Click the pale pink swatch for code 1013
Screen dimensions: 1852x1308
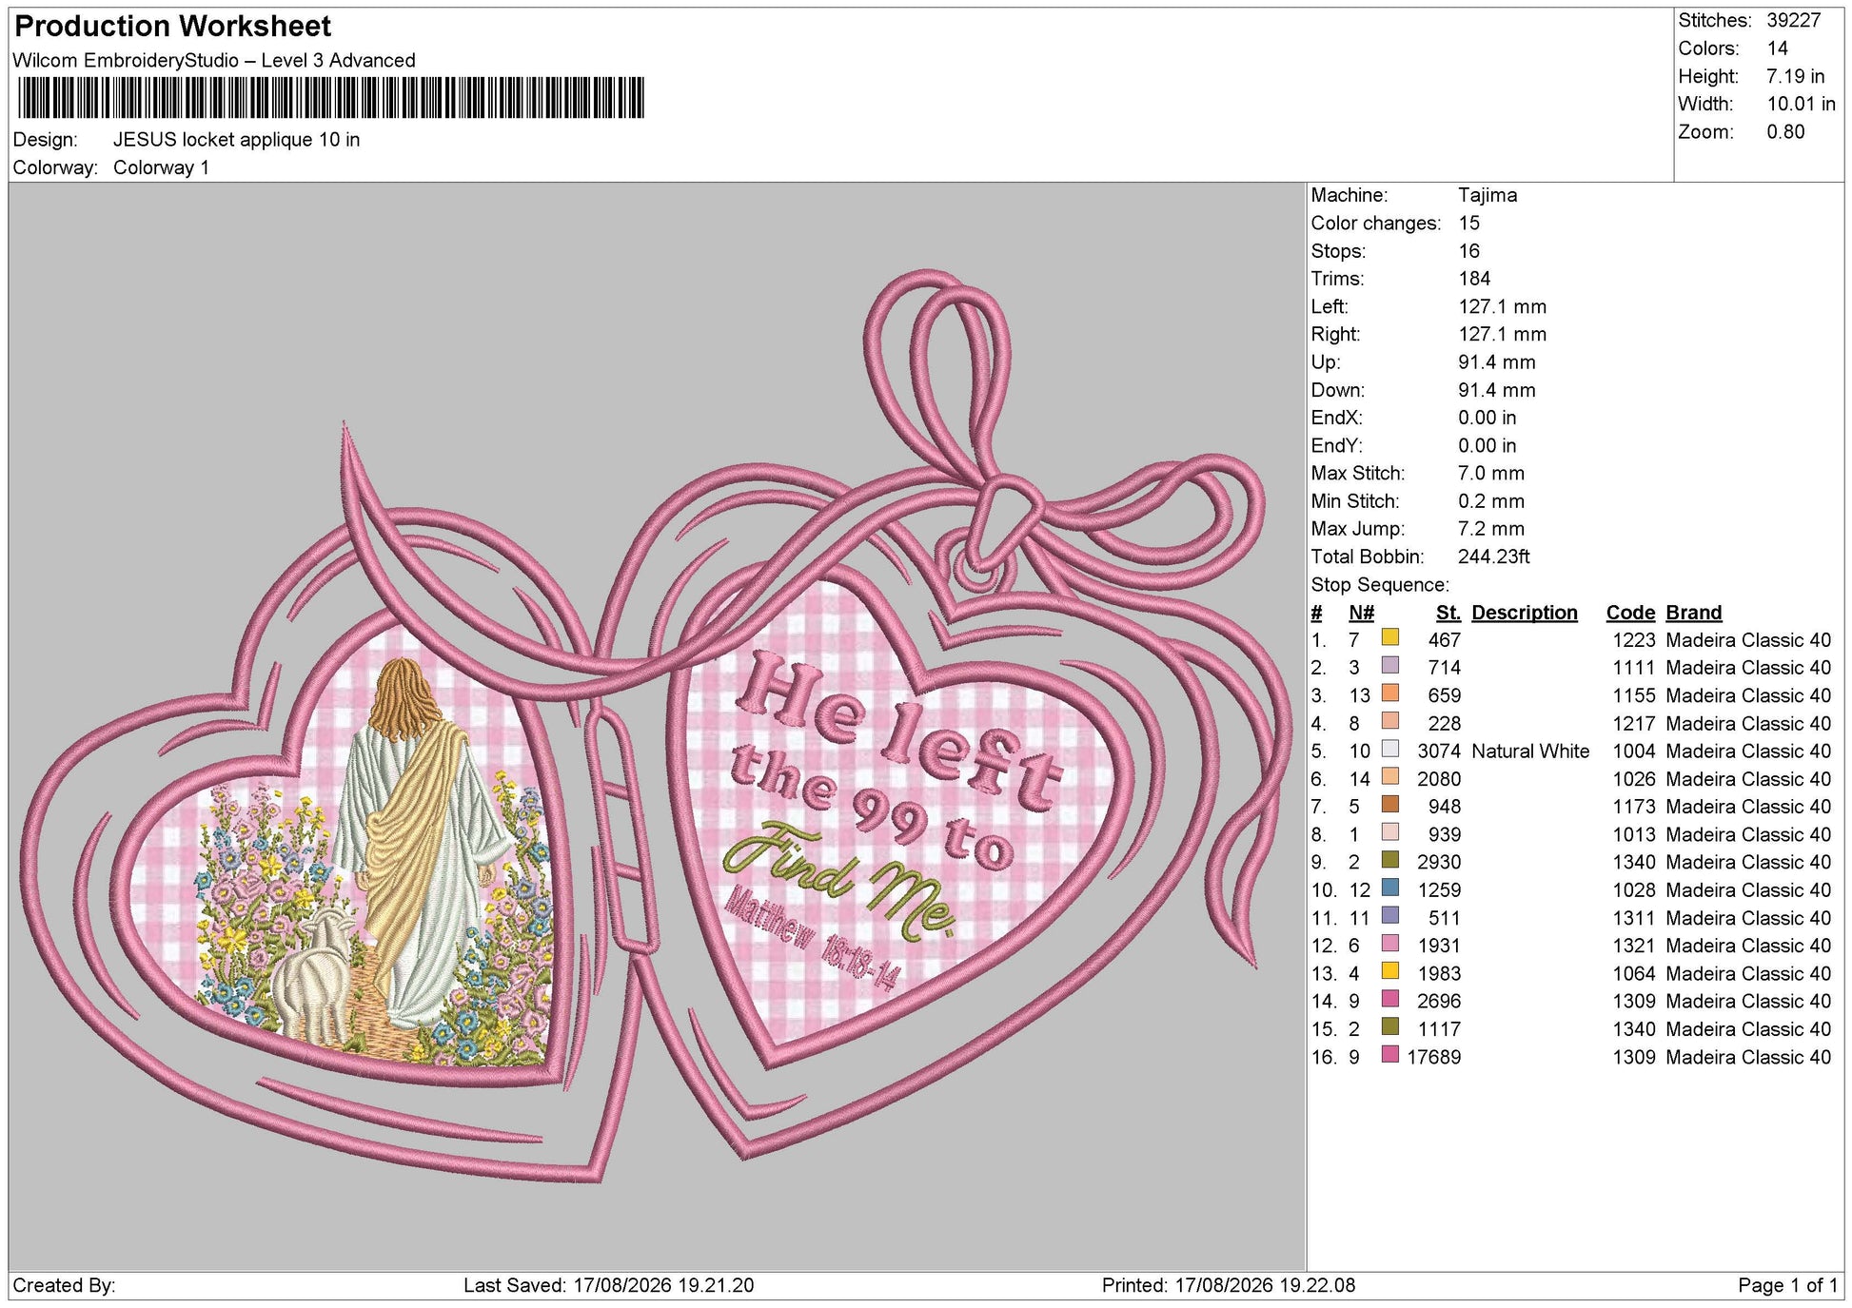(1390, 832)
